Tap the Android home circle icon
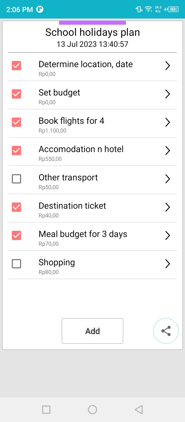185x422 pixels. click(x=92, y=410)
